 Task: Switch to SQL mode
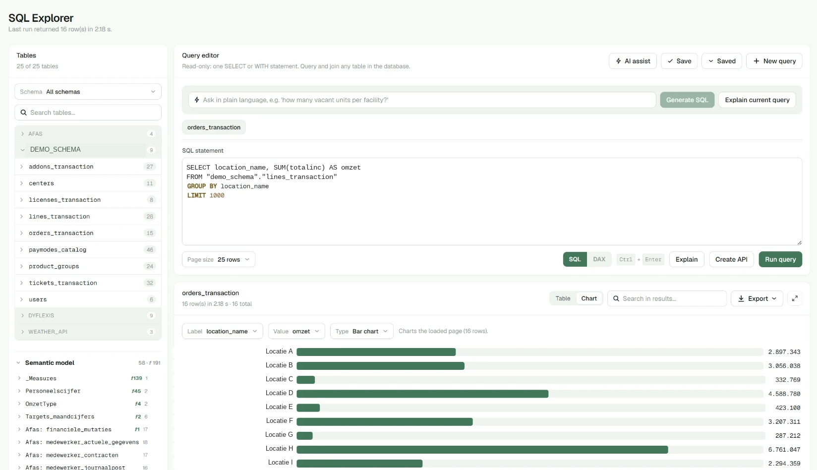point(575,259)
